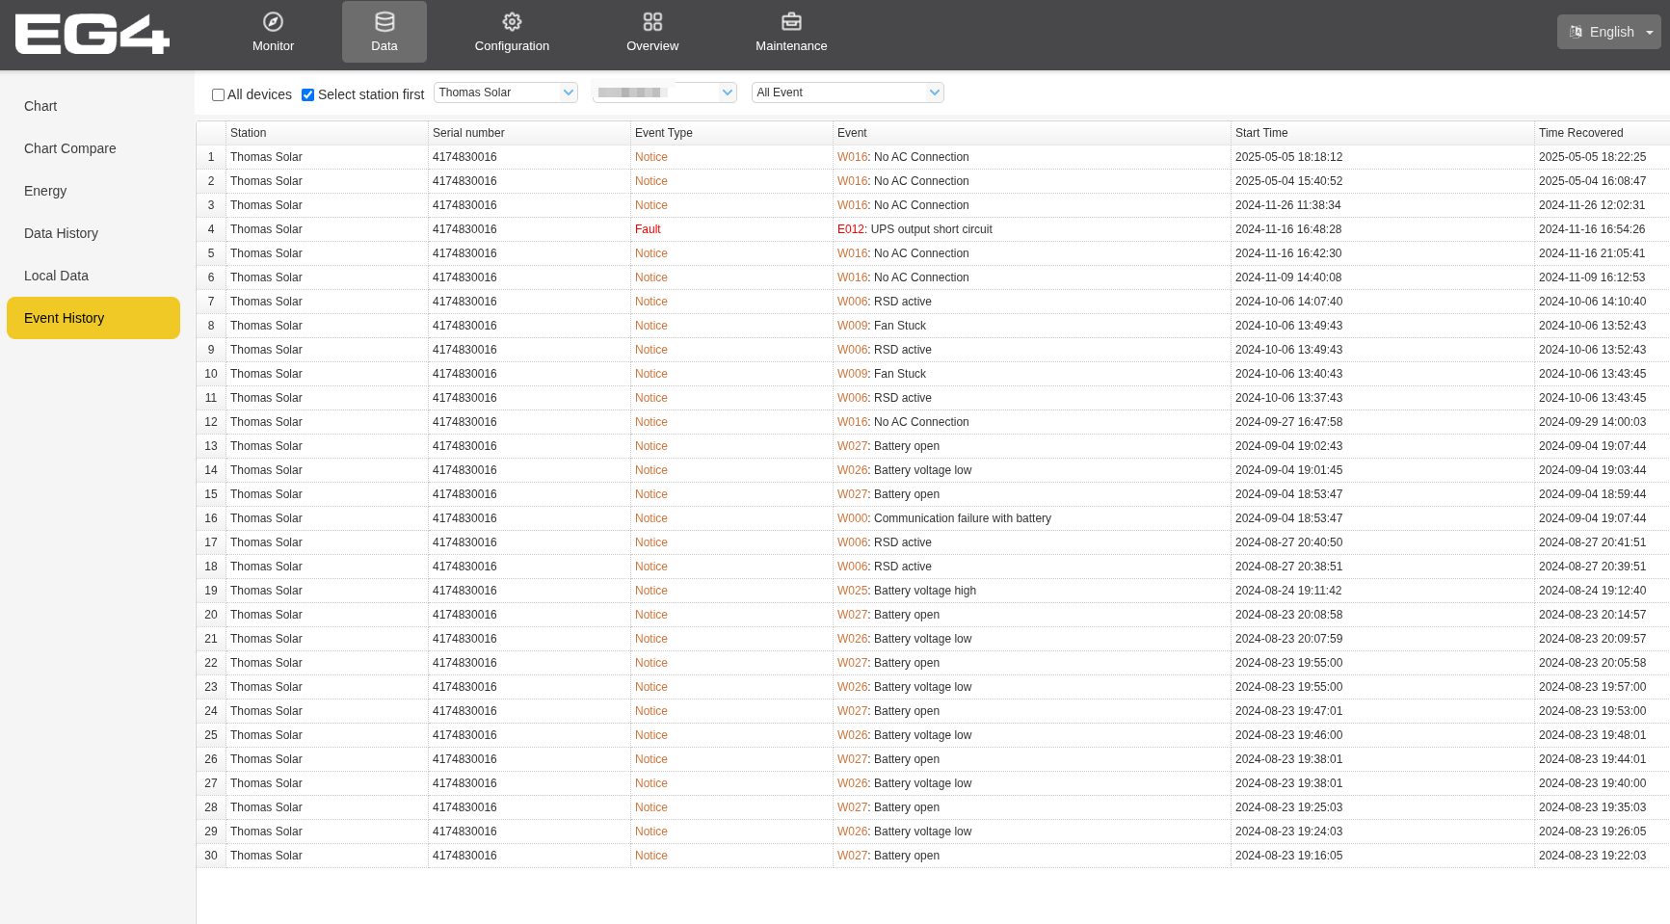The image size is (1670, 924).
Task: Open the blurred device serial dropdown
Action: [665, 92]
